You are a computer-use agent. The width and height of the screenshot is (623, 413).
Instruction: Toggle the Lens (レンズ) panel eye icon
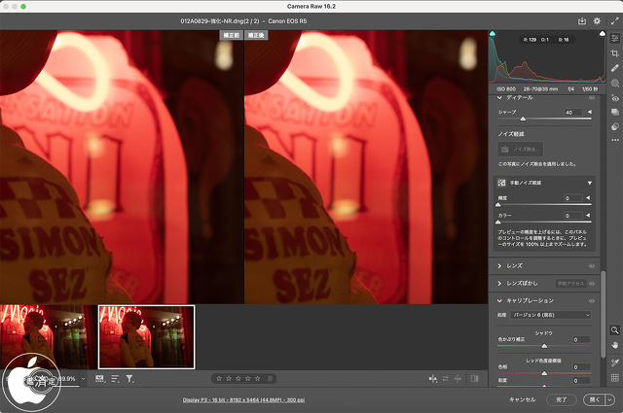tap(591, 265)
